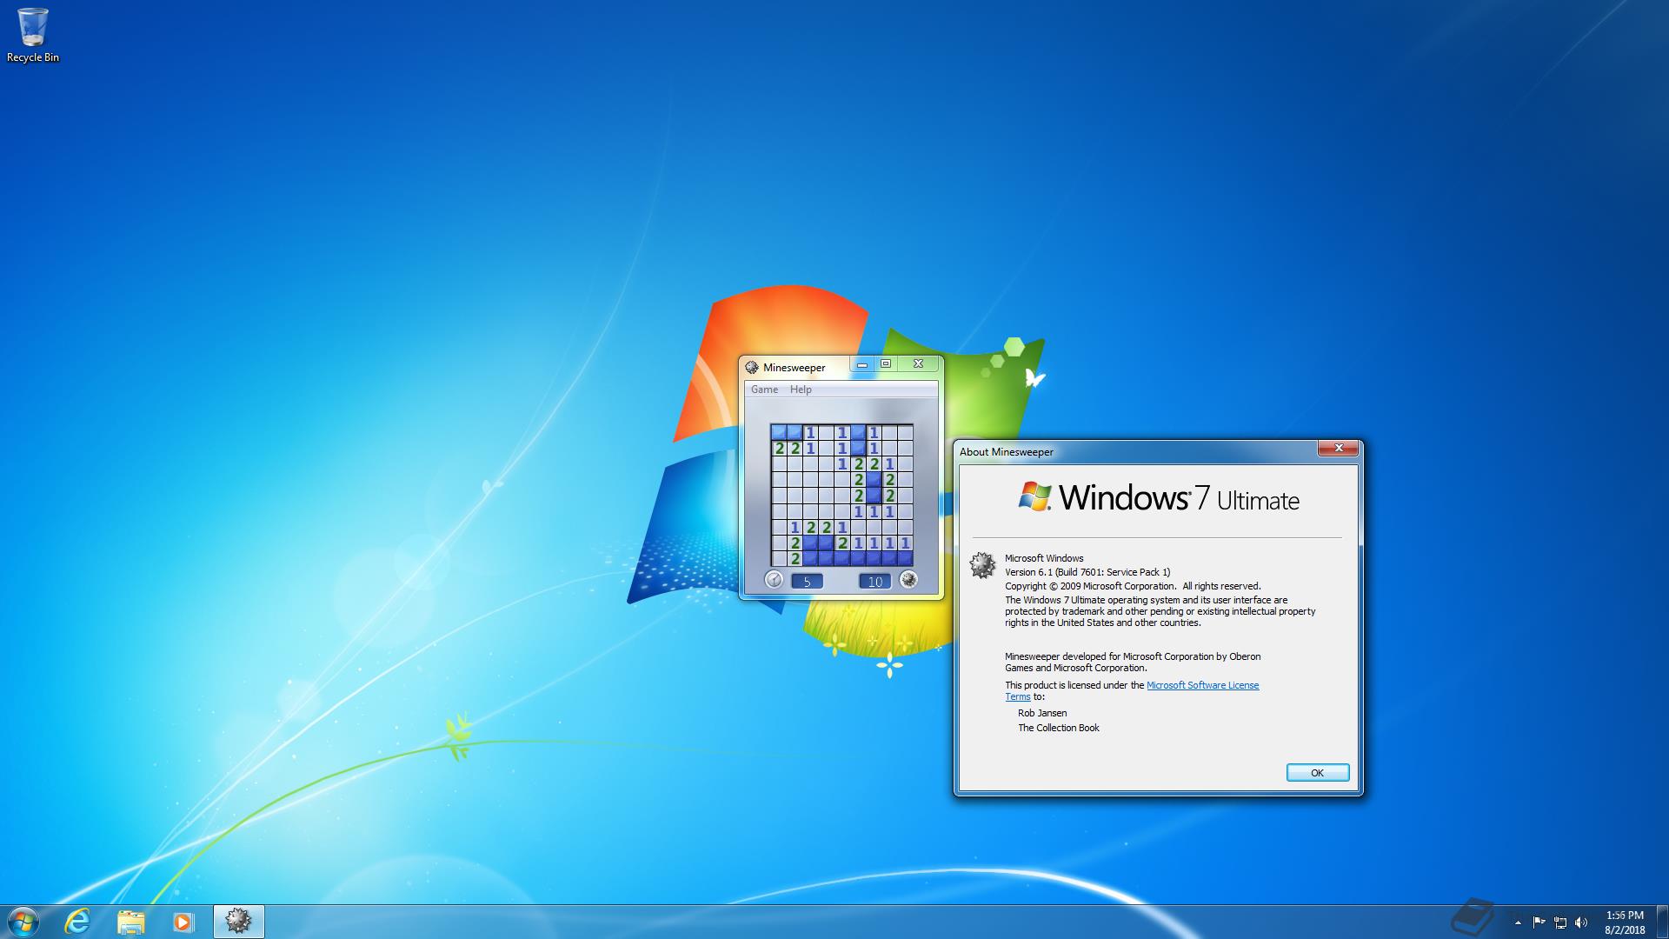Open Action Center flag icon
Screen dimensions: 1669x939
point(1539,922)
